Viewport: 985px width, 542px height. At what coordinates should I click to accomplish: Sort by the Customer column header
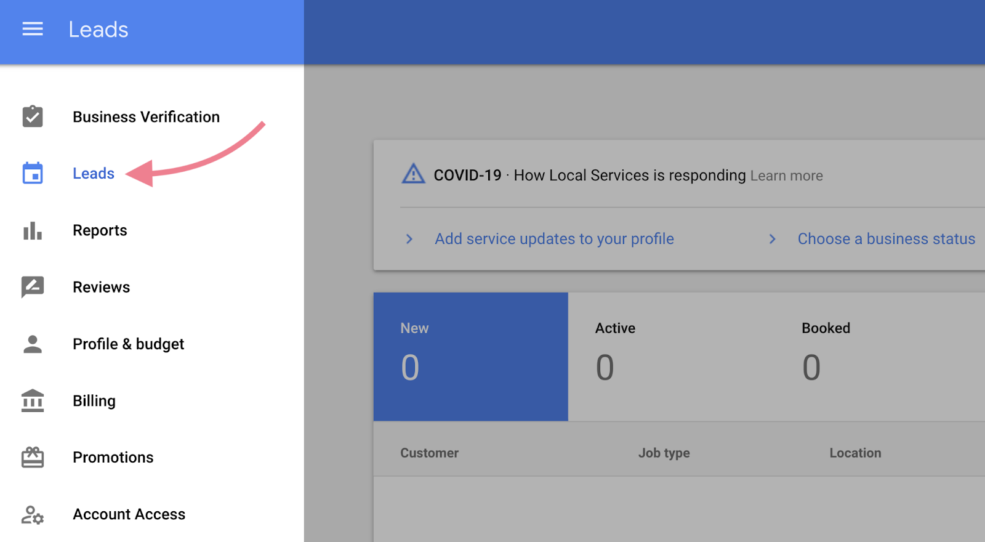click(x=429, y=453)
